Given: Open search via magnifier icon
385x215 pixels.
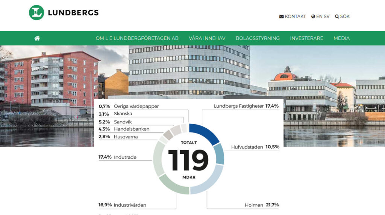Looking at the screenshot, I should (x=337, y=17).
